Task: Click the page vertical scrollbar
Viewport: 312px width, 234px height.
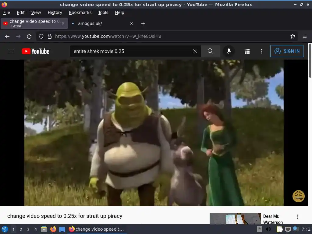Action: coord(310,60)
